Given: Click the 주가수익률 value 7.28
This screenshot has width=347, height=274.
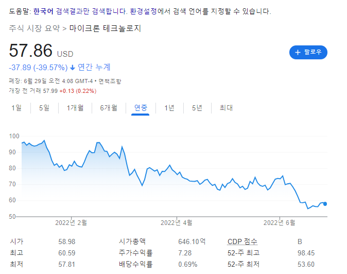Looking at the screenshot, I should pyautogui.click(x=185, y=253).
